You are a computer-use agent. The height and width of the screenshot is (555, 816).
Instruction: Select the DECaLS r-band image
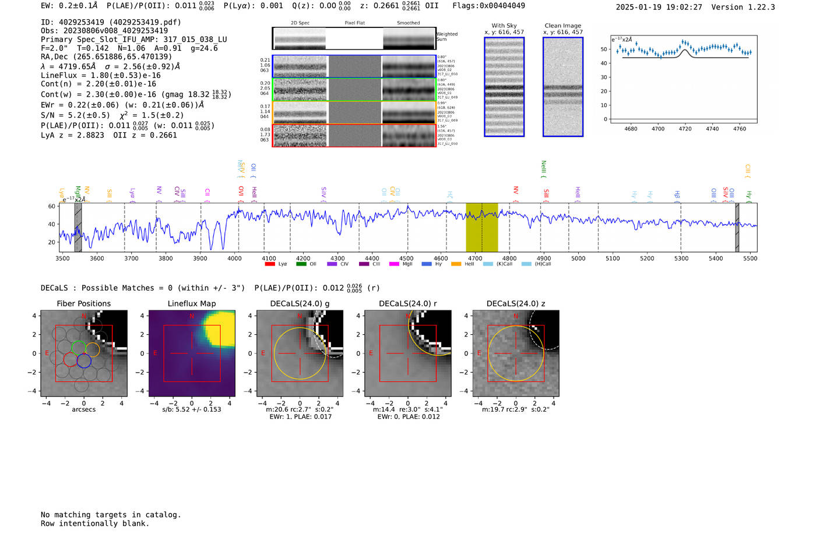(x=408, y=353)
